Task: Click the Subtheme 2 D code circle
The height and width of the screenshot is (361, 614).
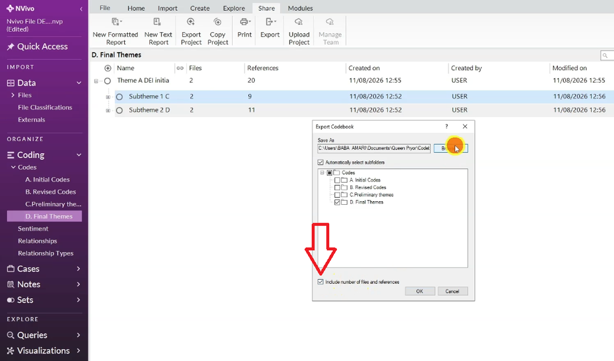Action: (119, 110)
